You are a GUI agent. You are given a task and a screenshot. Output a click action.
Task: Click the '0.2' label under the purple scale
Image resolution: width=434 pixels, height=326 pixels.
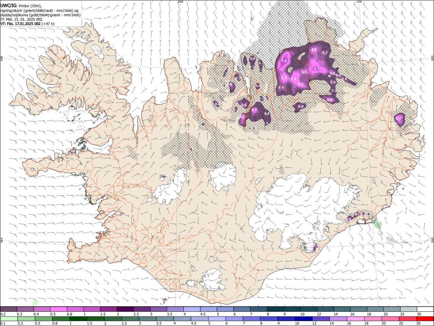click(x=3, y=314)
